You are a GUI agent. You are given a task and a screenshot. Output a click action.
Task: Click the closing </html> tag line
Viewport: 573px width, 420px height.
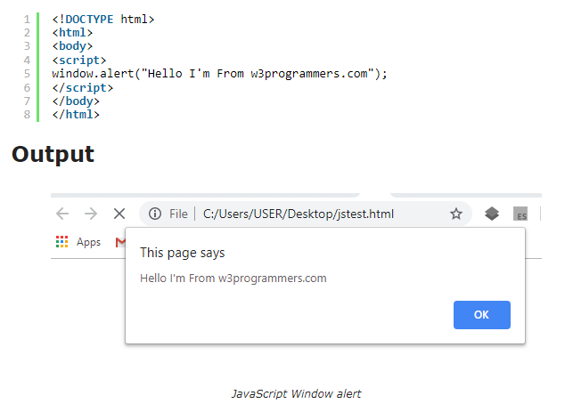pos(76,115)
